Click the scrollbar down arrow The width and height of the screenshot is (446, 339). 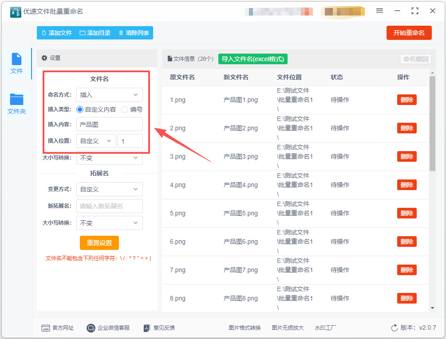pyautogui.click(x=432, y=308)
